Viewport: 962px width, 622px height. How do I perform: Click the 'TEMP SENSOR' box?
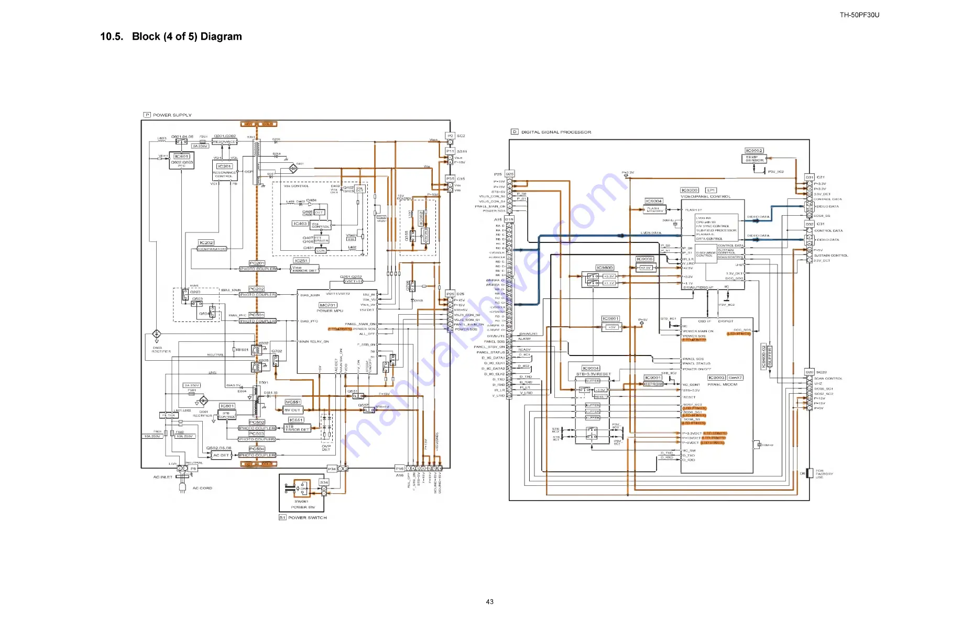point(754,159)
